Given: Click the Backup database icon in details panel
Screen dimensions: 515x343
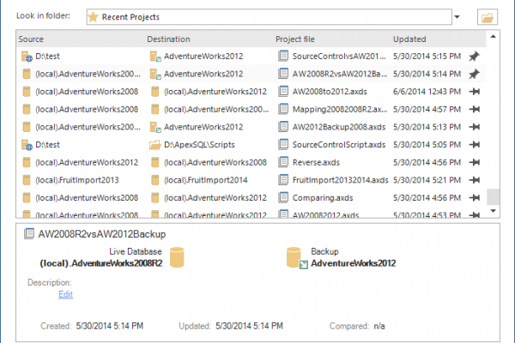Looking at the screenshot, I should 297,258.
